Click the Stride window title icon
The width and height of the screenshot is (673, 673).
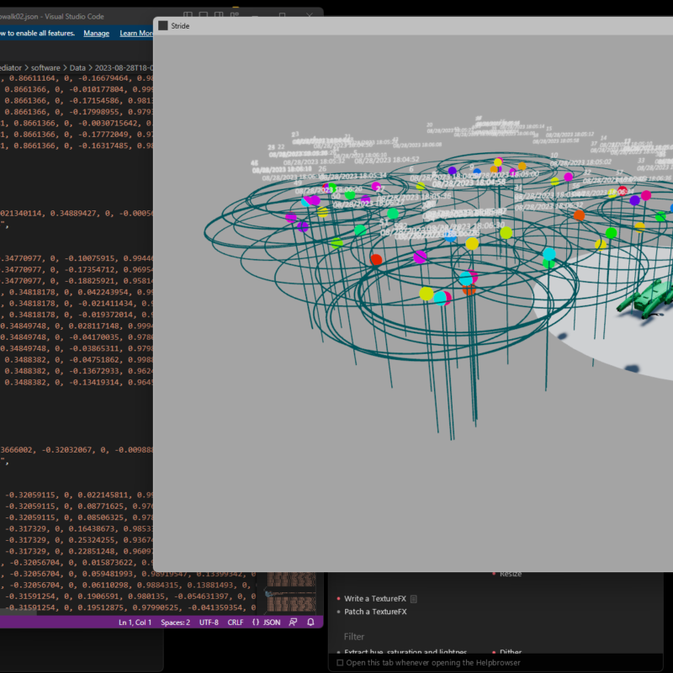pyautogui.click(x=163, y=26)
